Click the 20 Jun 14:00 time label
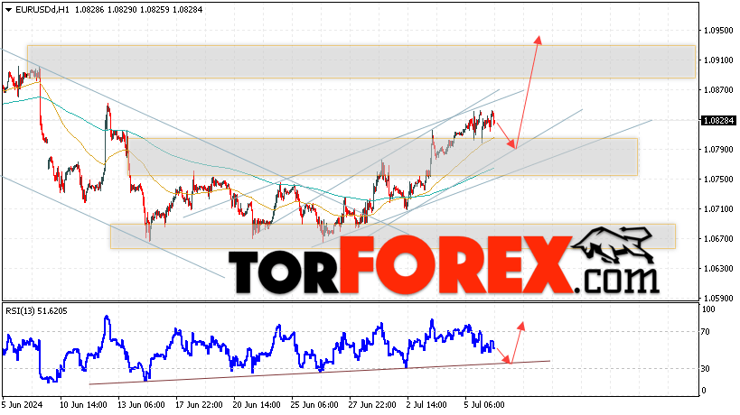Image resolution: width=740 pixels, height=415 pixels. coord(257,405)
